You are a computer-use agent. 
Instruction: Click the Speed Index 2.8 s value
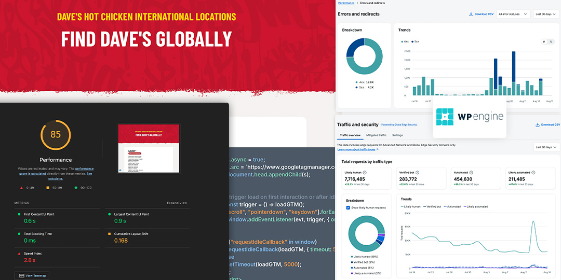(31, 260)
